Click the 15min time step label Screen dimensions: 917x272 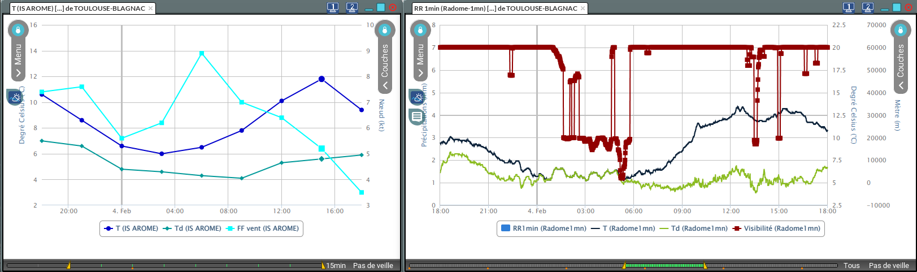tap(336, 265)
